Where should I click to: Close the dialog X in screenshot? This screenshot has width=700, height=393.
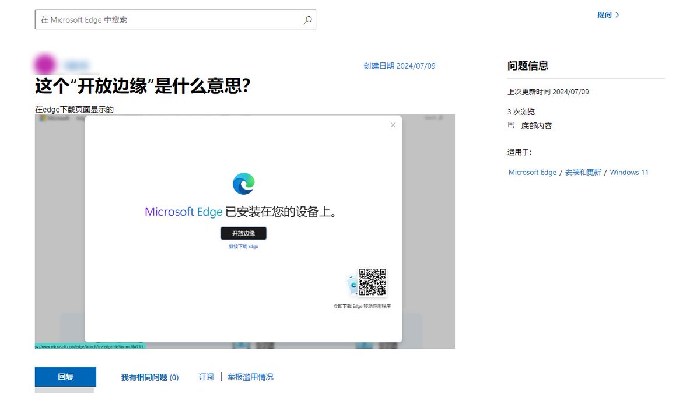[x=393, y=125]
